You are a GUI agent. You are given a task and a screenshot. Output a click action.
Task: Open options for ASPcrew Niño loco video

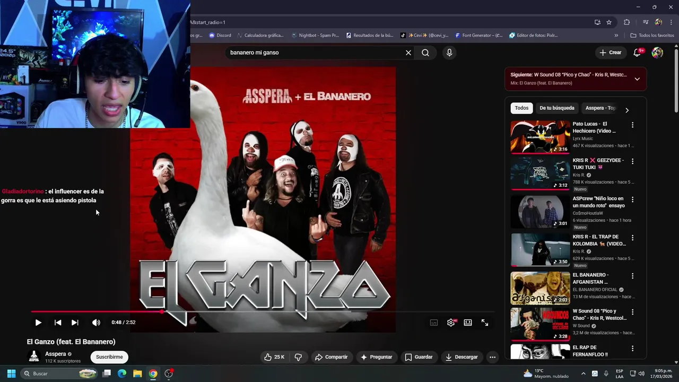click(632, 199)
